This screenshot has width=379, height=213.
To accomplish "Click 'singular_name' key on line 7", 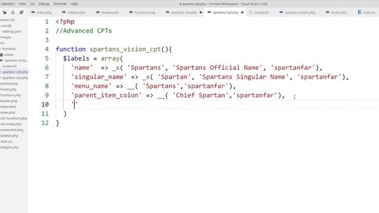I will (99, 77).
